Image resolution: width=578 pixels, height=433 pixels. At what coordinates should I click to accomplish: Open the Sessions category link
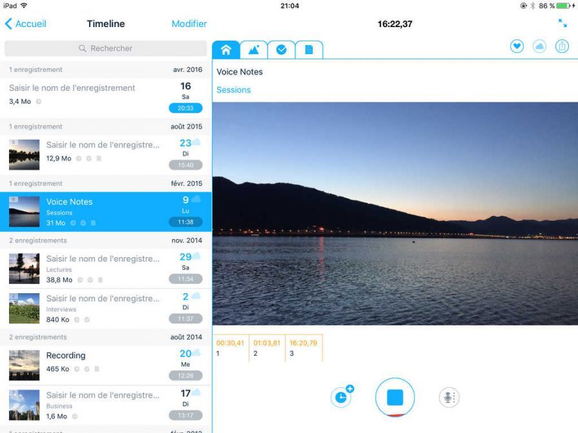pos(234,90)
